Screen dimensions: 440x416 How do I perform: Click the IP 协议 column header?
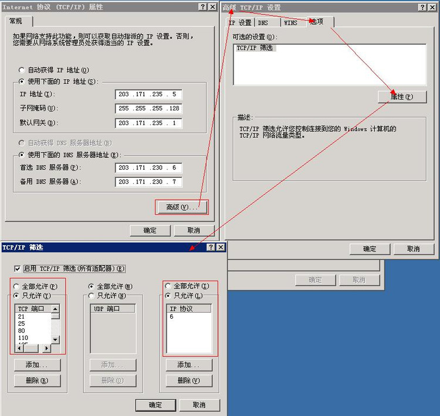coord(189,309)
